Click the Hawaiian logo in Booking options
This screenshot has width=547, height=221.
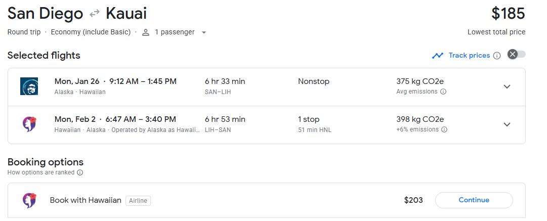point(29,200)
